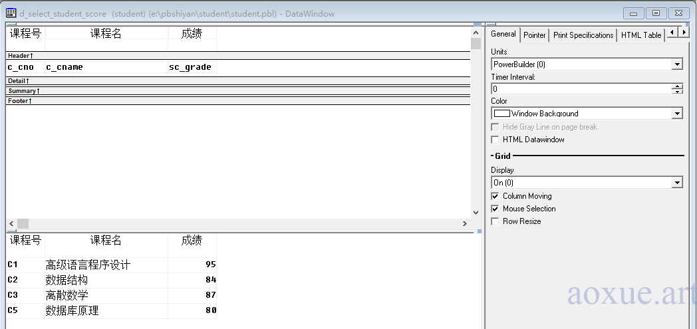Toggle Hide Gray Line on page break
The image size is (697, 329).
(x=495, y=127)
